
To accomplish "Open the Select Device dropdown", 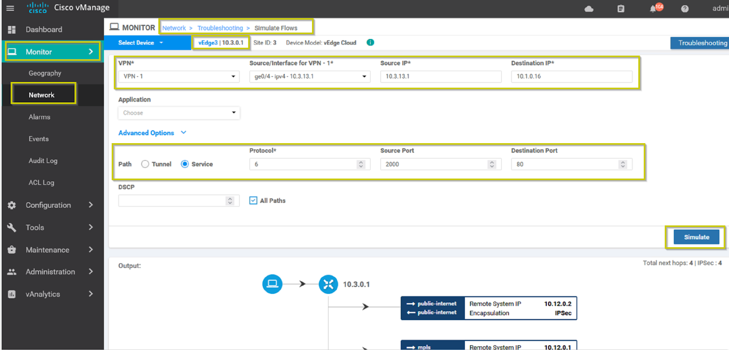I will tap(140, 43).
